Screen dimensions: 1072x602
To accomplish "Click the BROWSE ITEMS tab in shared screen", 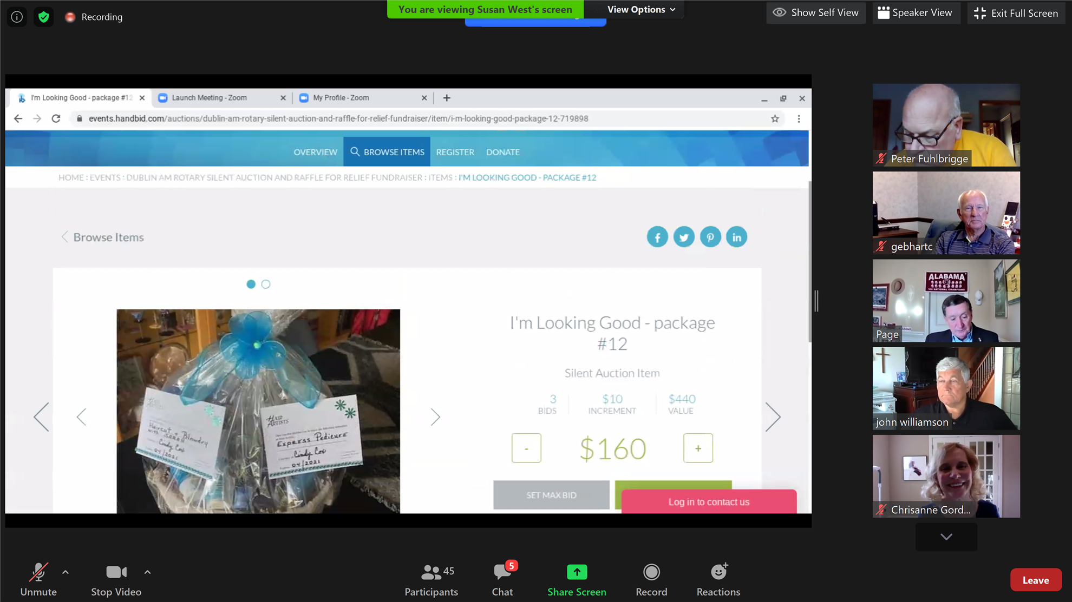I will (x=387, y=152).
